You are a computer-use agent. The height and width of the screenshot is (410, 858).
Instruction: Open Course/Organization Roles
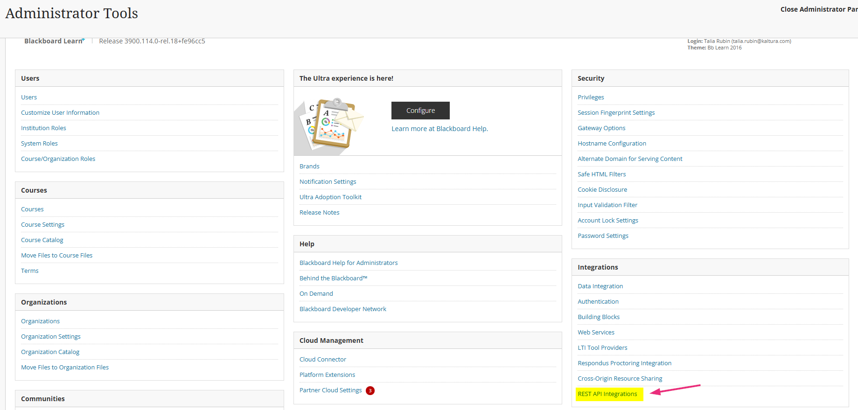[58, 159]
